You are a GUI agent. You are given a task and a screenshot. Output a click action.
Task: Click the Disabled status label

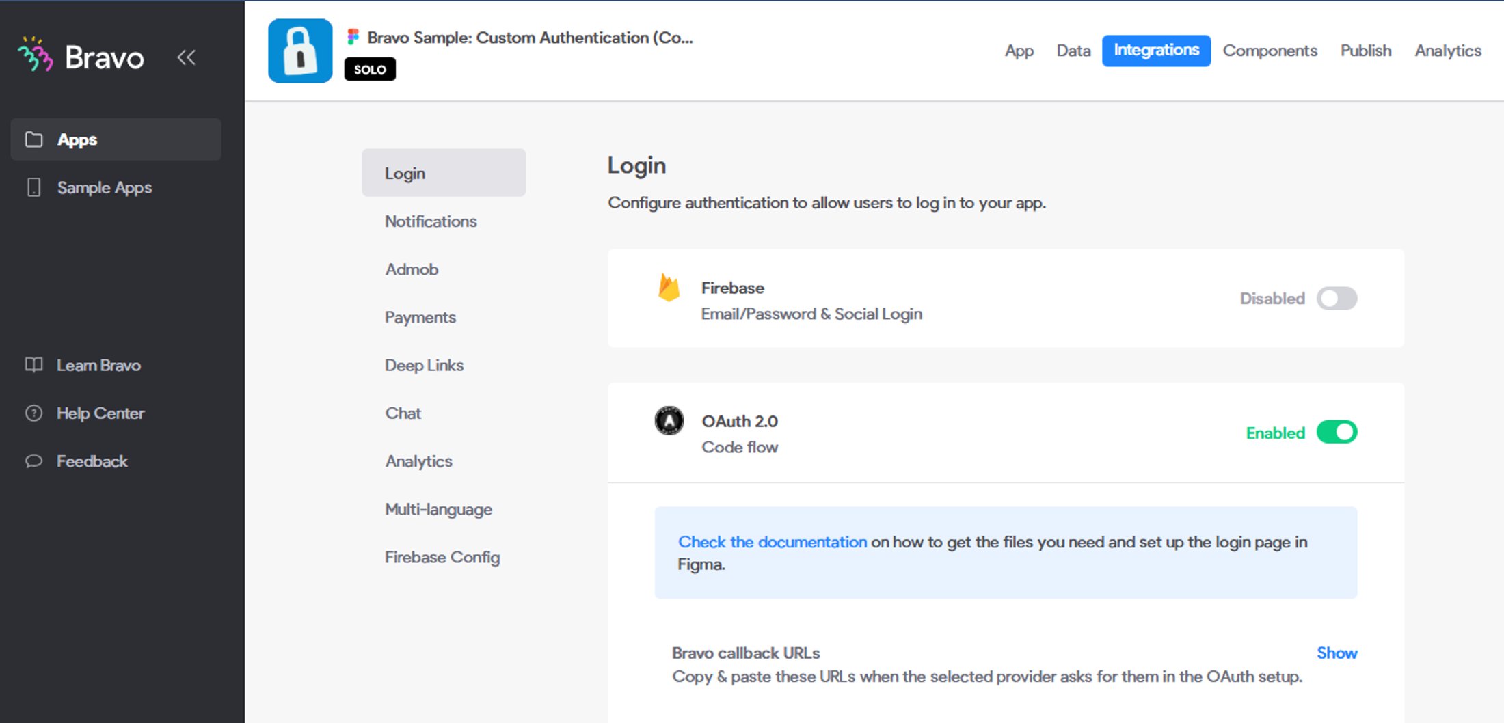coord(1272,299)
